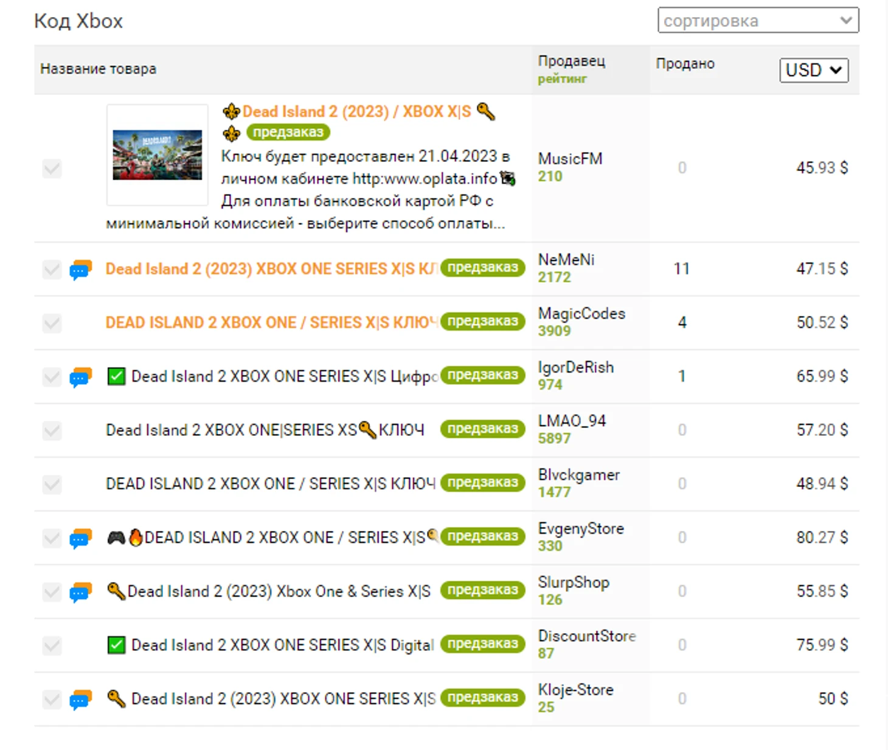
Task: Click chat icon in Kloje-Store listing row
Action: 80,699
